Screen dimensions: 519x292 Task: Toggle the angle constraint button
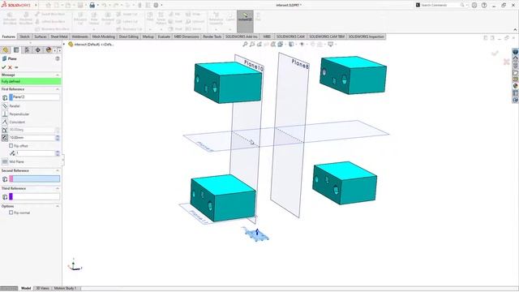coord(5,130)
